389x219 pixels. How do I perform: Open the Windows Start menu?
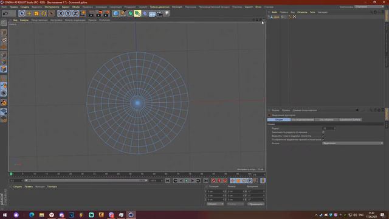point(4,215)
